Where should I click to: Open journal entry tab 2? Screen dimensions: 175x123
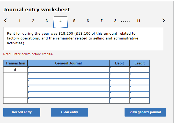pos(33,21)
